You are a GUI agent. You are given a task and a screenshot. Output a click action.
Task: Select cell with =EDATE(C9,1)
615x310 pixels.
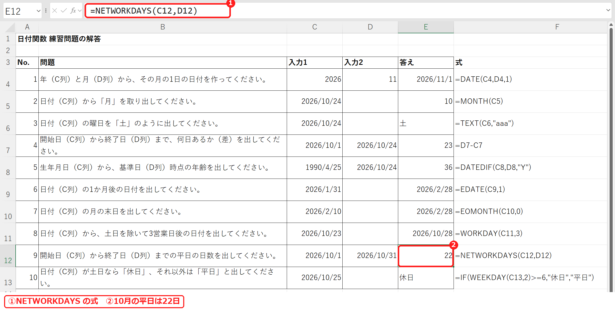pos(530,190)
